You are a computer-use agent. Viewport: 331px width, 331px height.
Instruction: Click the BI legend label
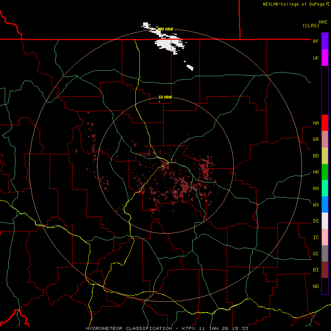point(316,270)
